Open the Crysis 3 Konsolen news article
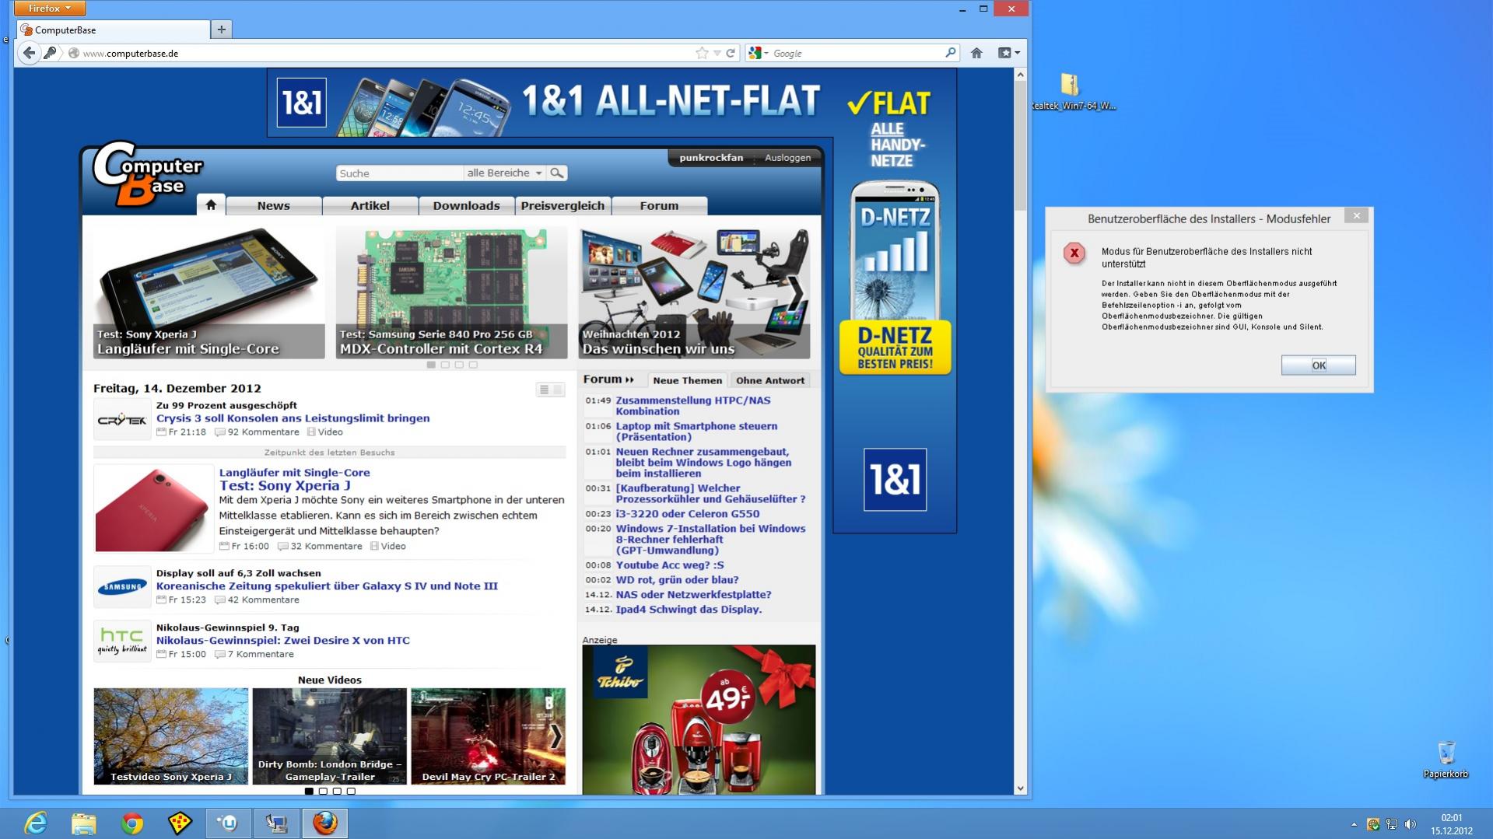Viewport: 1493px width, 839px height. pyautogui.click(x=293, y=418)
